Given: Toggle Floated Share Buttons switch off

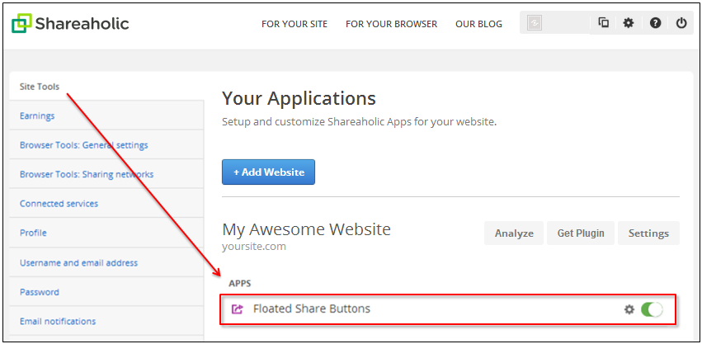Looking at the screenshot, I should [x=652, y=309].
